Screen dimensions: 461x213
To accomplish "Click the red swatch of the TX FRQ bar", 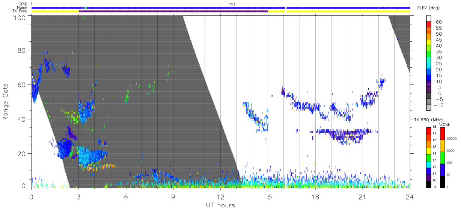I will tap(429, 131).
